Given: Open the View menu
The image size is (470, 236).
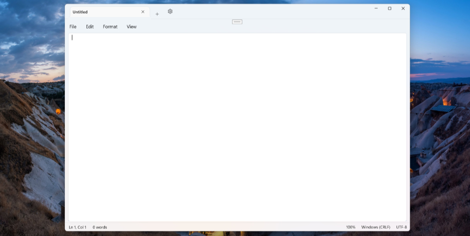Looking at the screenshot, I should point(131,27).
